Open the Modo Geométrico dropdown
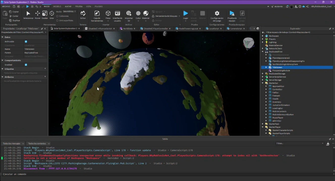 (x=69, y=11)
